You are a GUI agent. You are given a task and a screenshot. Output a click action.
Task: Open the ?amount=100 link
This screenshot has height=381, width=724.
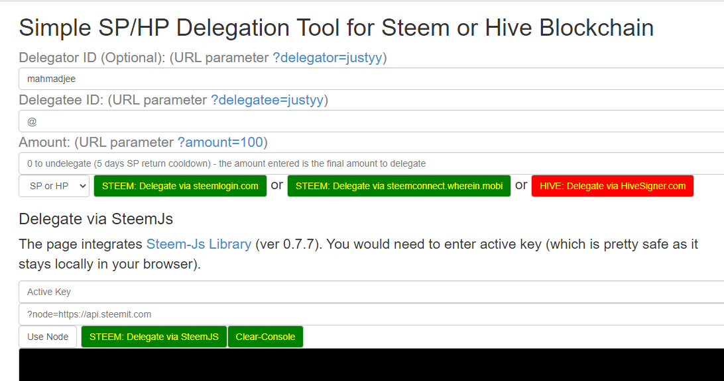click(220, 142)
